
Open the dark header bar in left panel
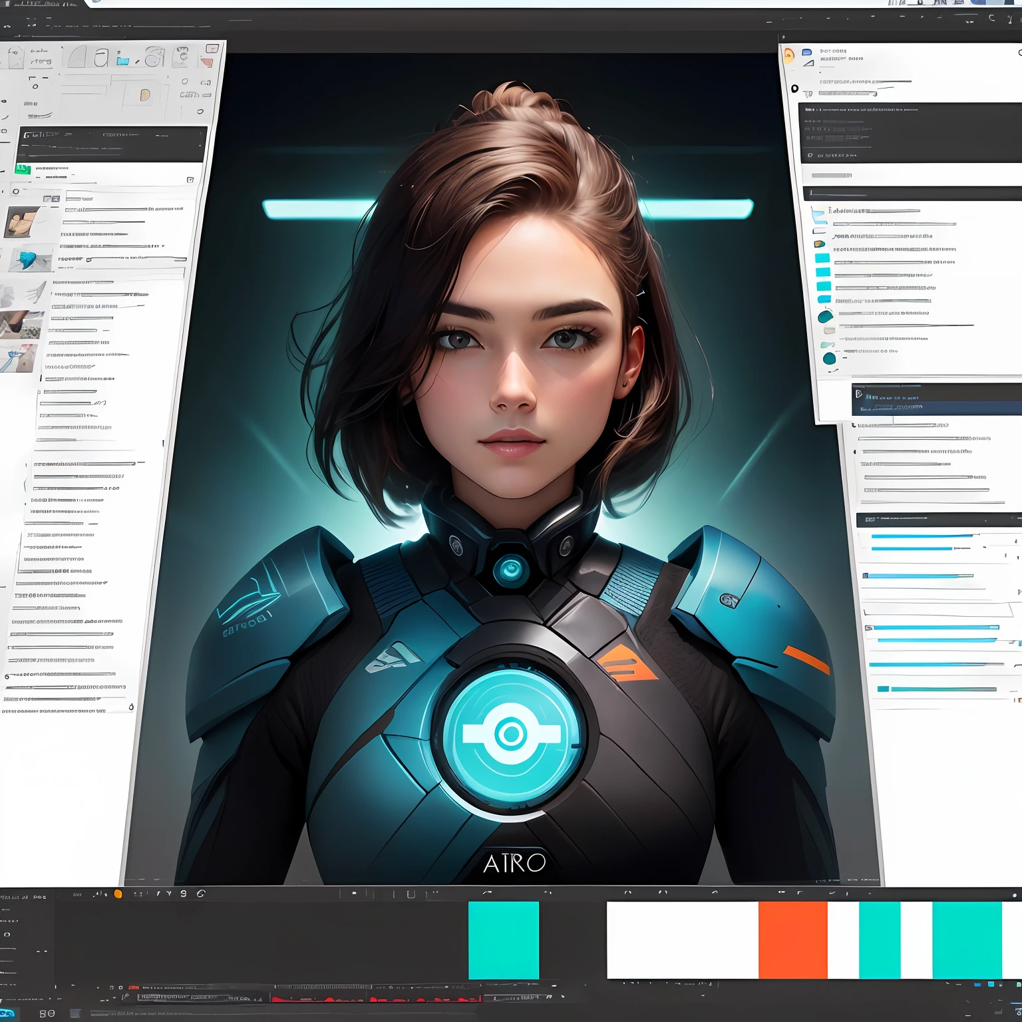click(112, 142)
